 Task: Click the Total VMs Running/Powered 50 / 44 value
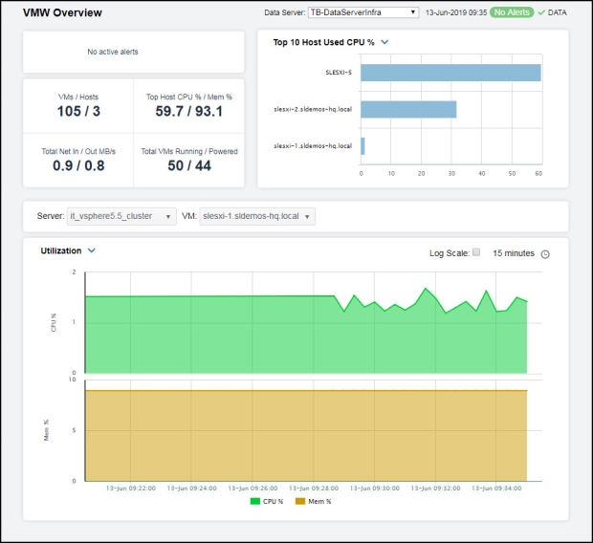click(189, 165)
